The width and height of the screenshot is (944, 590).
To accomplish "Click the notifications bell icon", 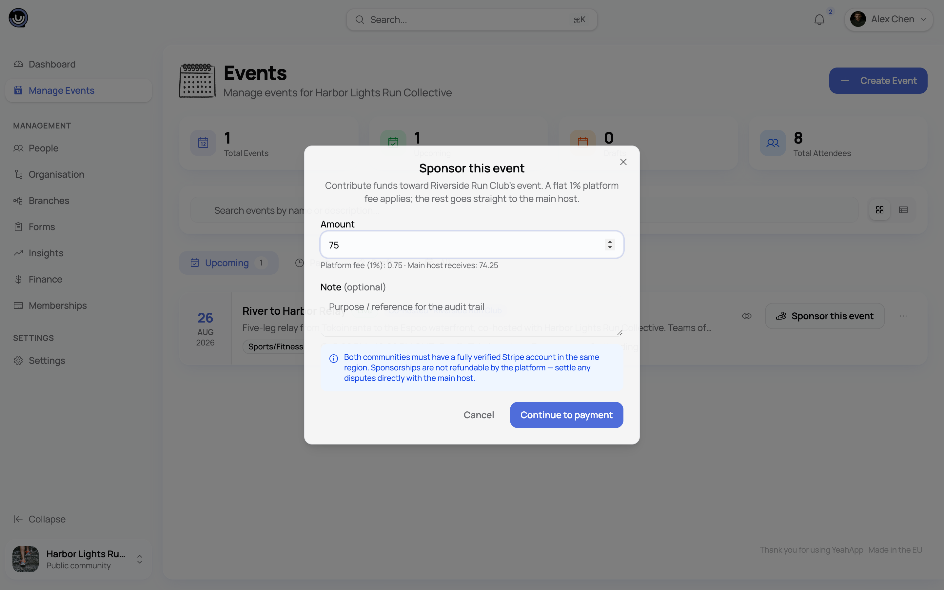I will (819, 20).
